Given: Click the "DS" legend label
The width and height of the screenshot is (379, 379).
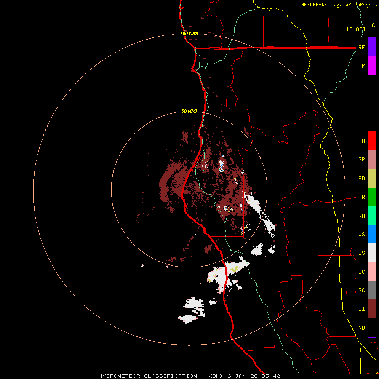Looking at the screenshot, I should (x=361, y=253).
